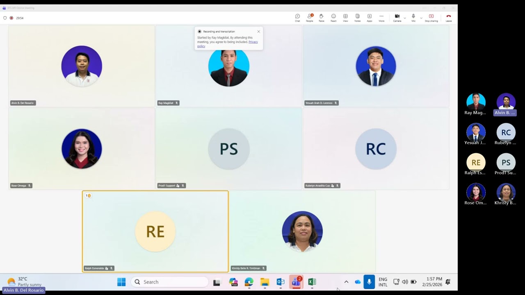Viewport: 525px width, 295px height.
Task: Open Outlook from taskbar
Action: tap(281, 282)
